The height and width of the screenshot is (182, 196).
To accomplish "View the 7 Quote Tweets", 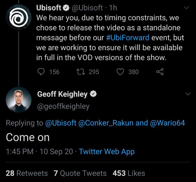I will 80,173.
